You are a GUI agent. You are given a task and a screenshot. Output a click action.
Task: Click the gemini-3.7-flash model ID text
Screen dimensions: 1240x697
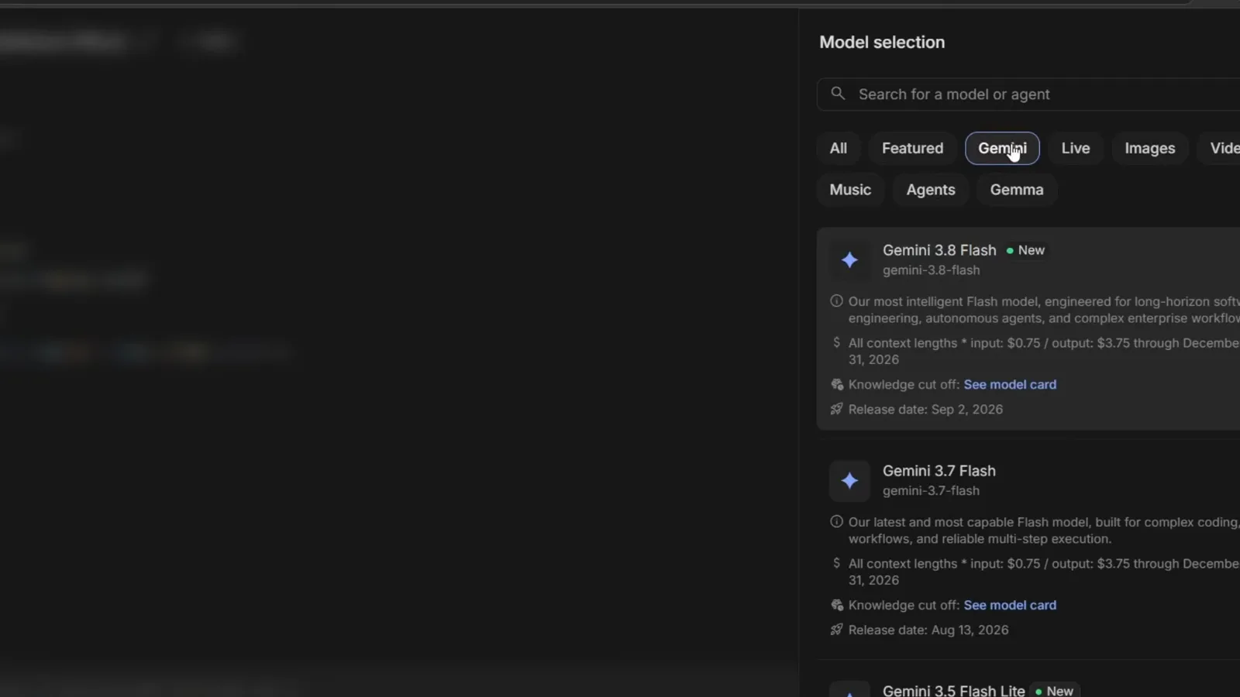pyautogui.click(x=932, y=491)
